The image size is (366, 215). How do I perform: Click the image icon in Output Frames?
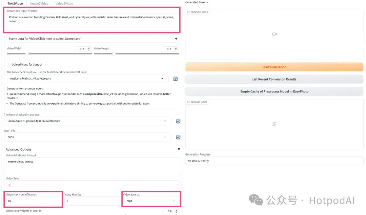tap(274, 124)
